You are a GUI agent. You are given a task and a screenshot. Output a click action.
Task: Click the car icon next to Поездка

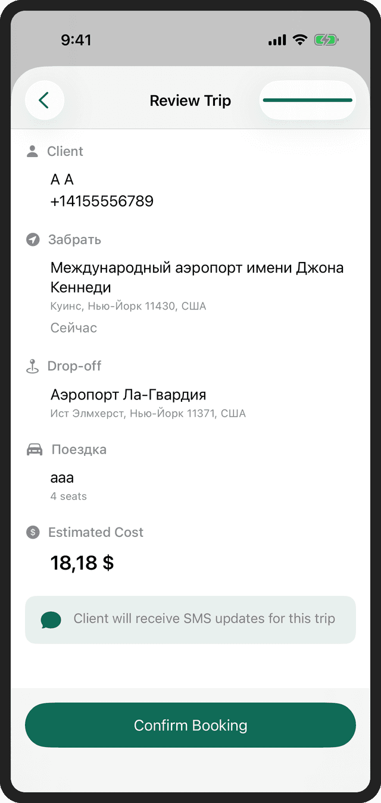point(35,449)
